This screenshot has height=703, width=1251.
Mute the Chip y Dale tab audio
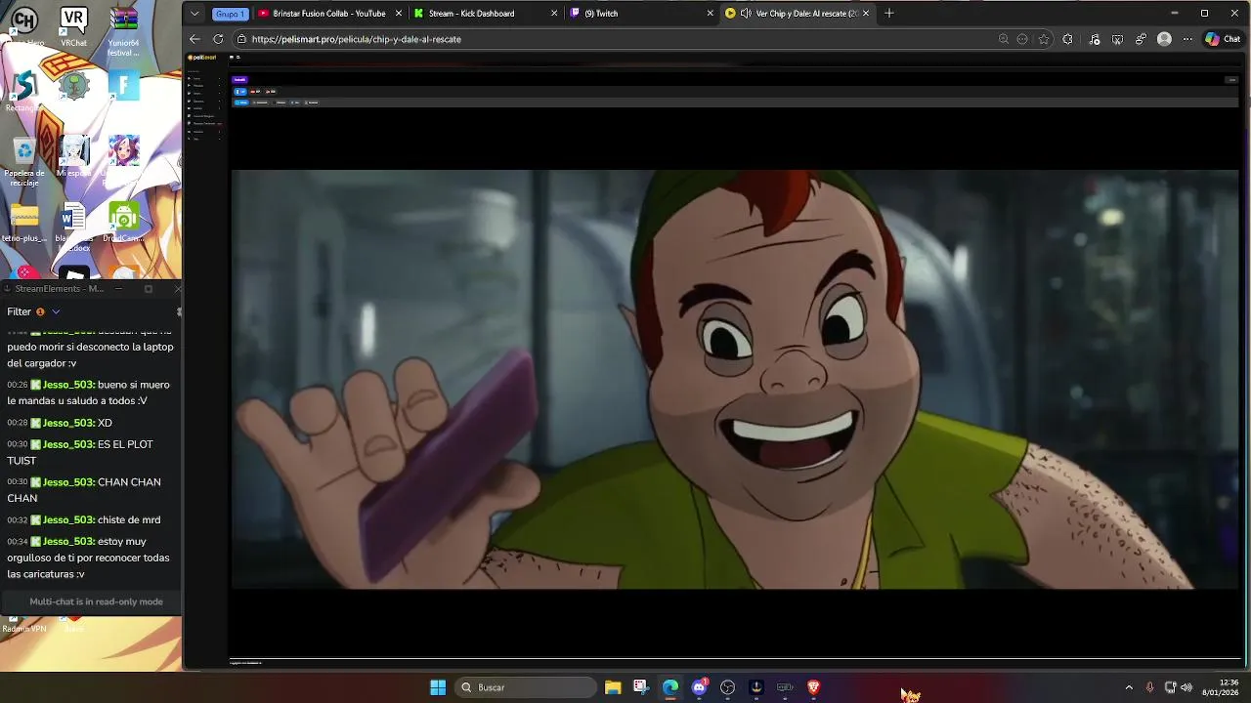[746, 14]
